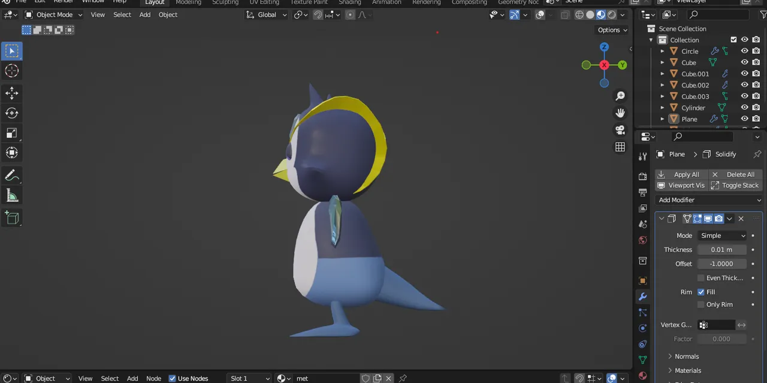Remove the Solidify modifier with X
The width and height of the screenshot is (767, 383).
click(x=741, y=219)
